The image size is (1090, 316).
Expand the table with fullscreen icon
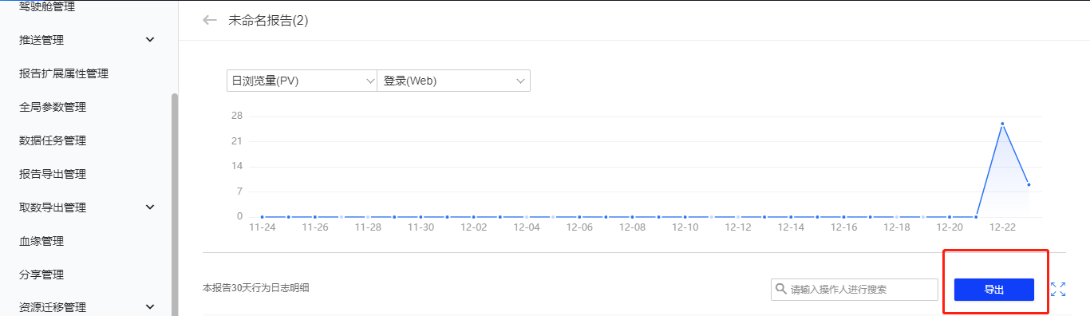(x=1058, y=290)
